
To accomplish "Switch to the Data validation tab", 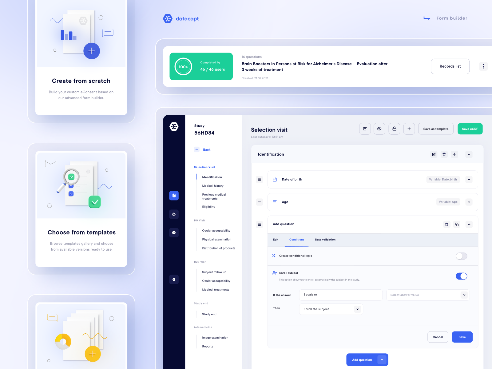I will (x=325, y=240).
